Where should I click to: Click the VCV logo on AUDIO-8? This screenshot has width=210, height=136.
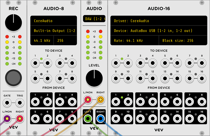(54, 130)
